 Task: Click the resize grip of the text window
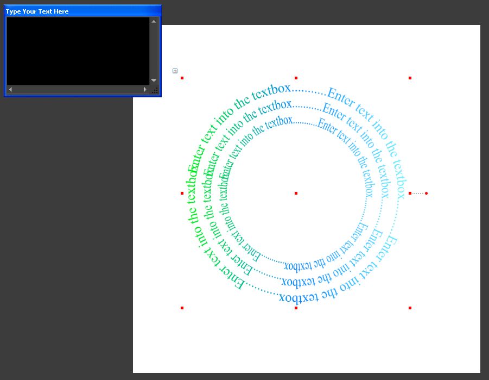point(155,90)
